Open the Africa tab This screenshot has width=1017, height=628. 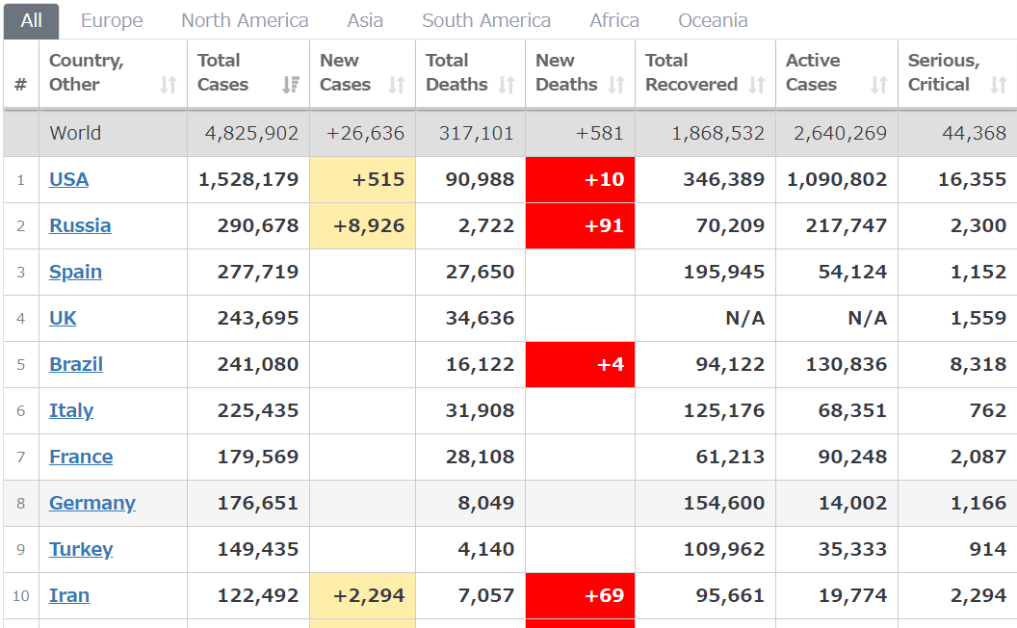point(614,21)
